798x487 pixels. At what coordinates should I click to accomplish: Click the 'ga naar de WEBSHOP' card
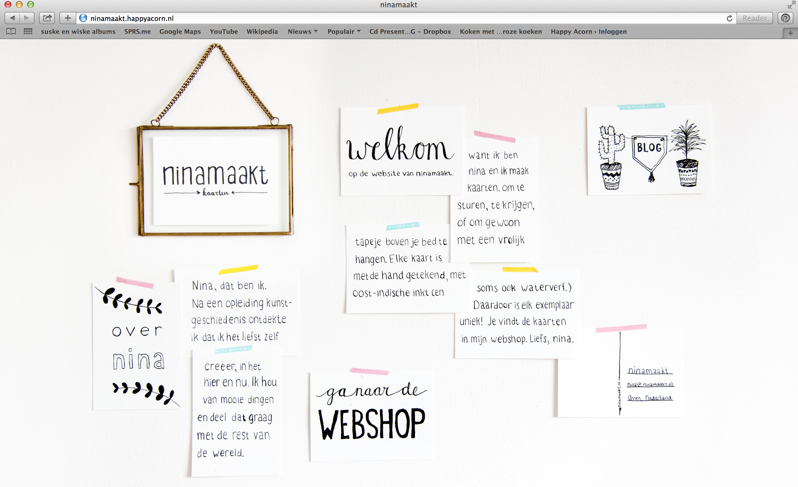[x=372, y=416]
